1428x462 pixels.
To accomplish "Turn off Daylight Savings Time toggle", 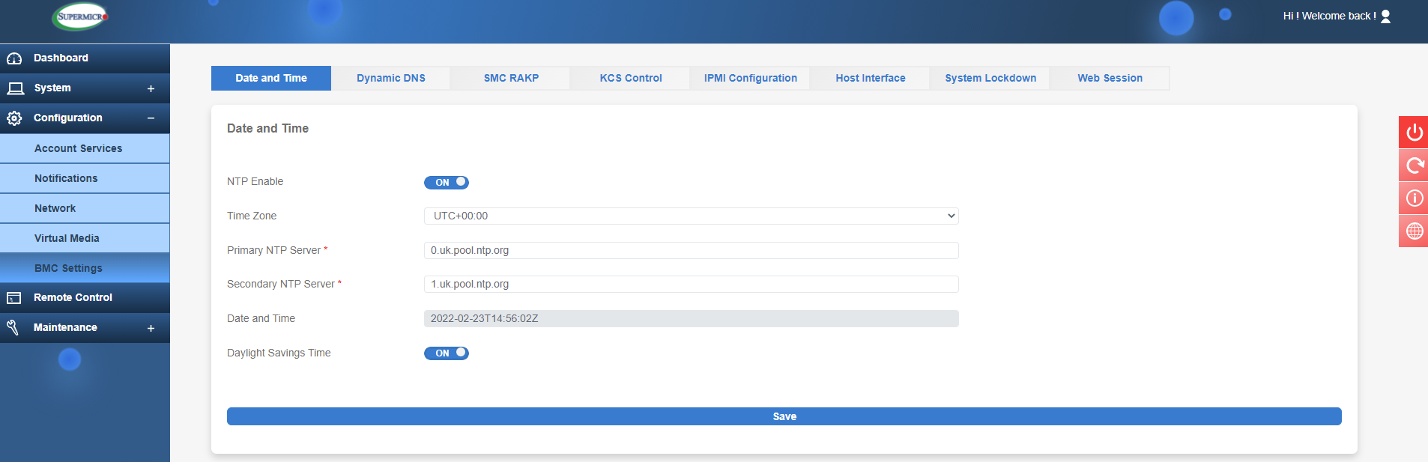I will 447,353.
